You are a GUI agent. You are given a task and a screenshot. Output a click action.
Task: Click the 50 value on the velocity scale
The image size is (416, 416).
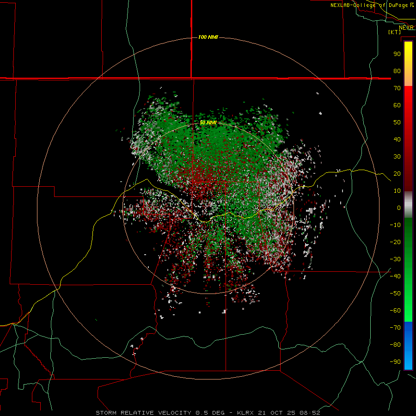pos(397,122)
